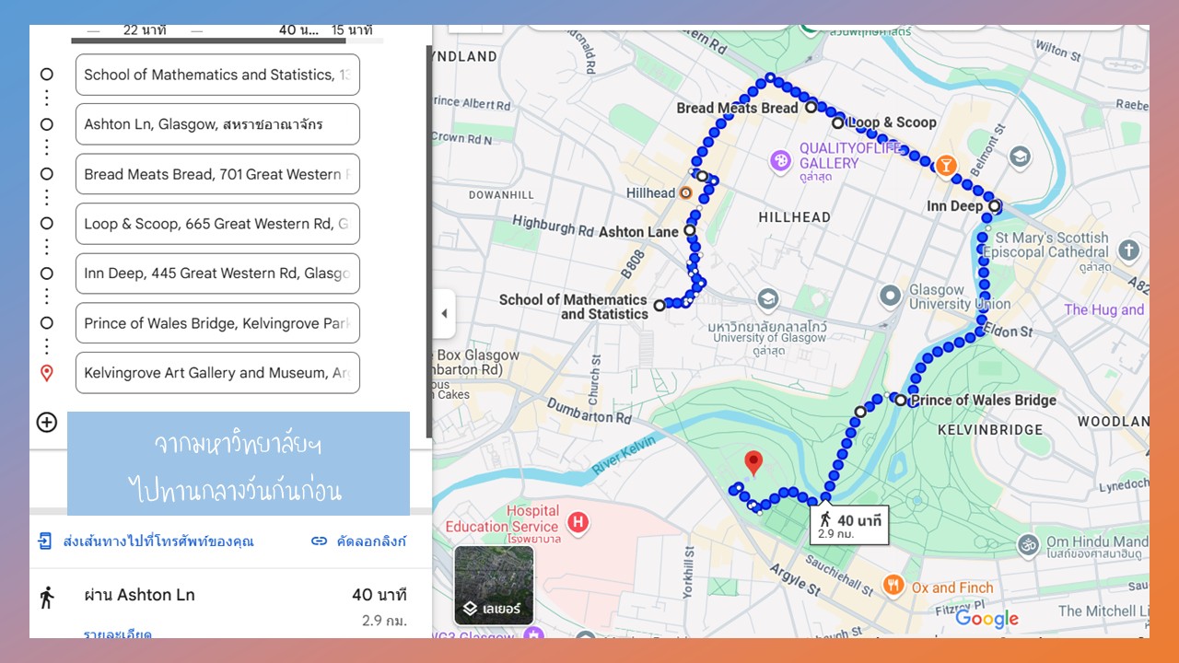Click the School of Mathematics and Statistics field
1179x663 pixels.
[x=217, y=75]
